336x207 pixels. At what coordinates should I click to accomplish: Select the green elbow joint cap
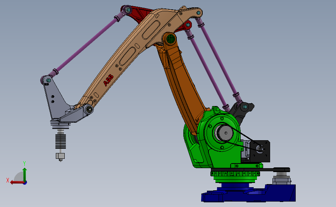click(x=171, y=39)
